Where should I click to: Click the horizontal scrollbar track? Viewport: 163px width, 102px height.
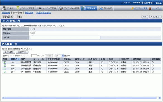80,98
